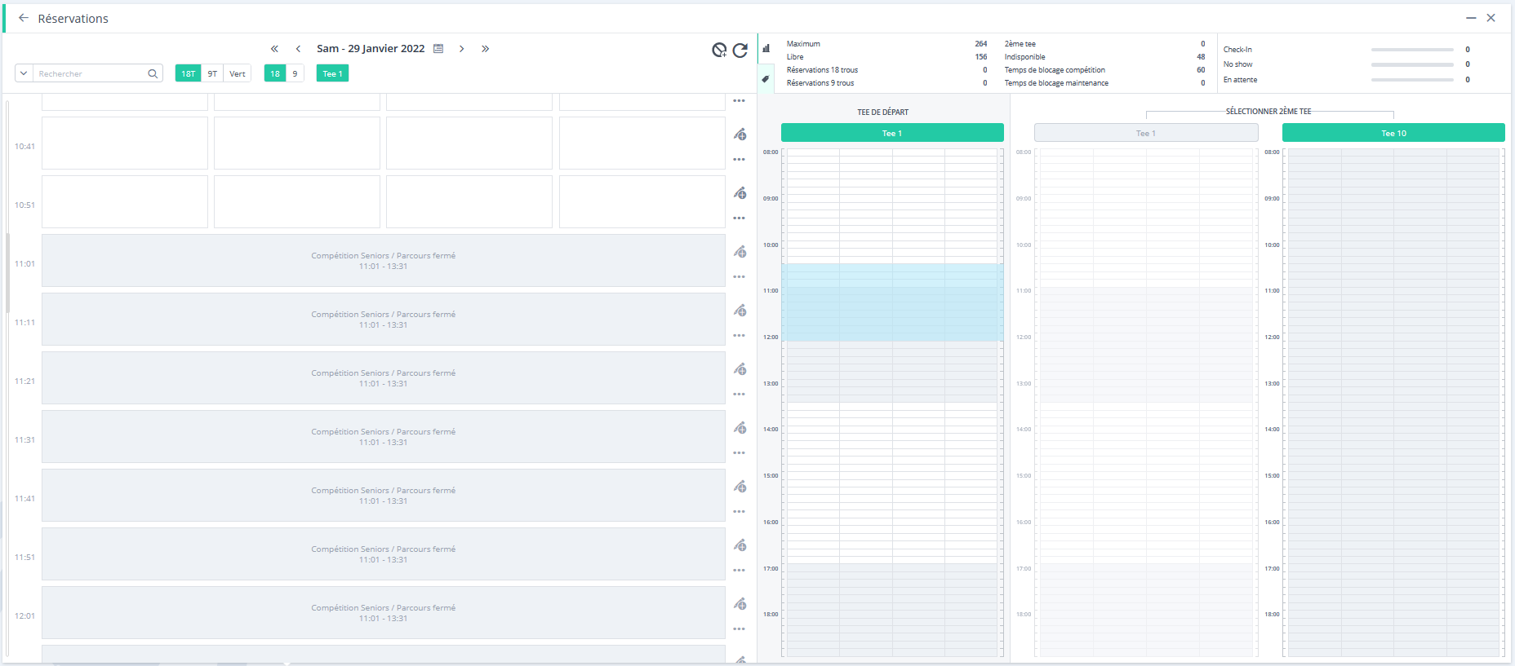Click the blue highlighted block in Tee 1 timeline
The image size is (1515, 666).
892,302
